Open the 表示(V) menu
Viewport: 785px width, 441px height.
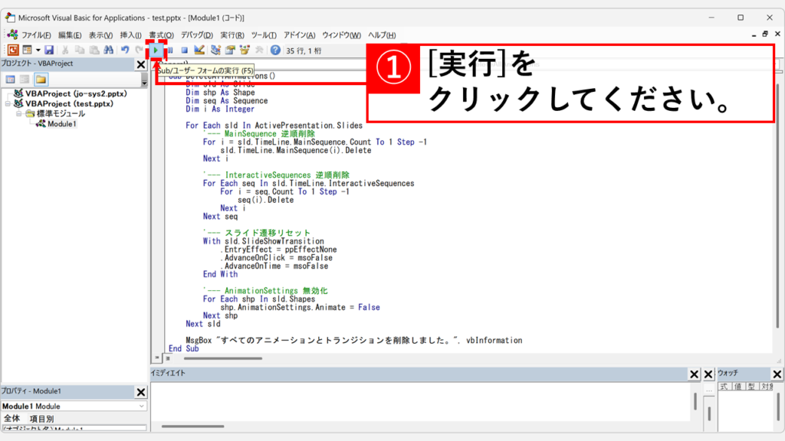[100, 35]
